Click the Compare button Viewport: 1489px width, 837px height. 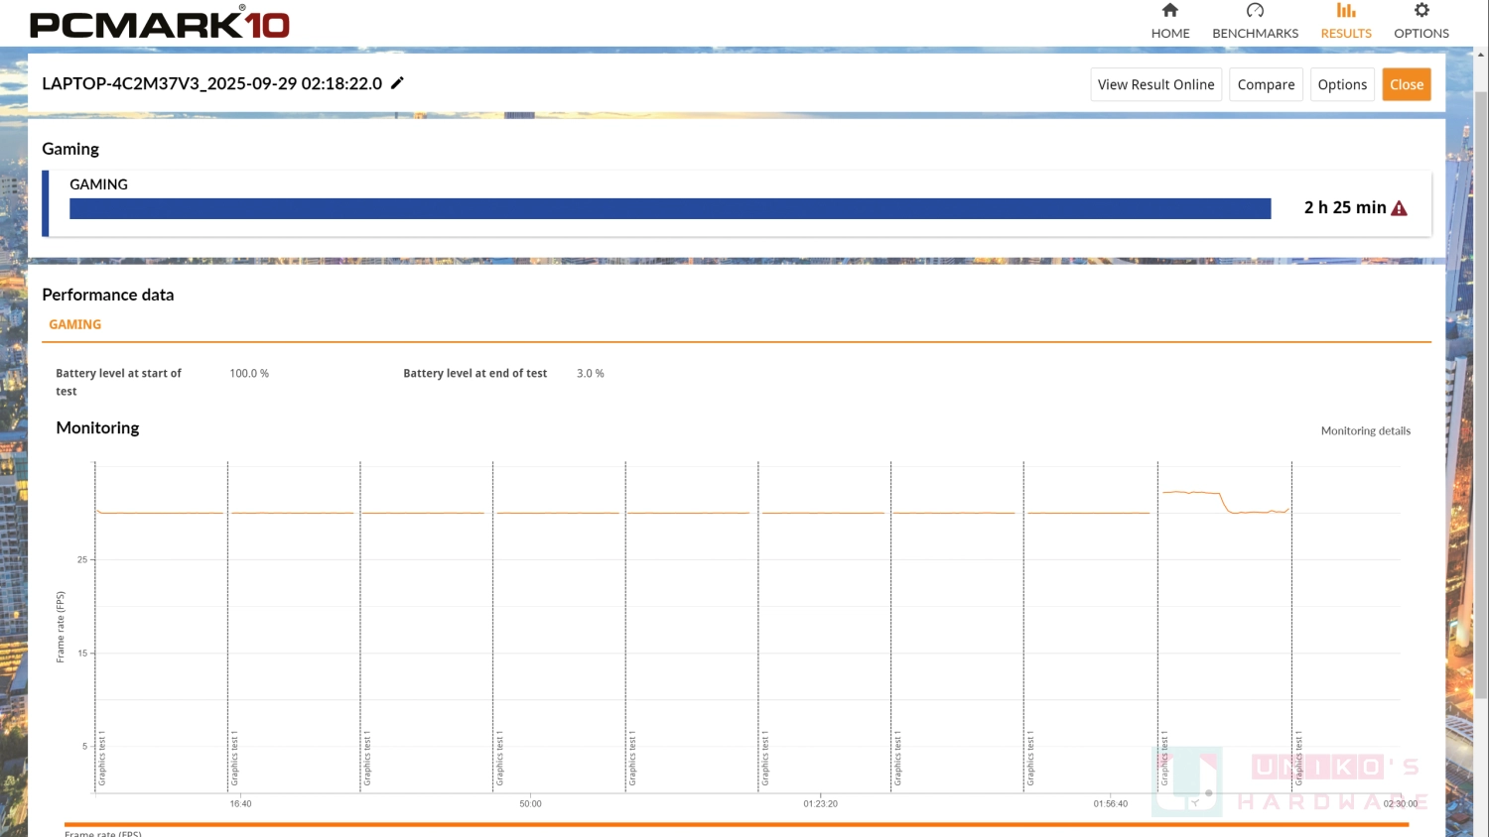[1266, 84]
